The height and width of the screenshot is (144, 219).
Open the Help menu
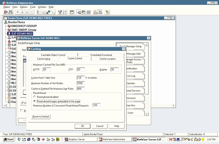point(51,7)
